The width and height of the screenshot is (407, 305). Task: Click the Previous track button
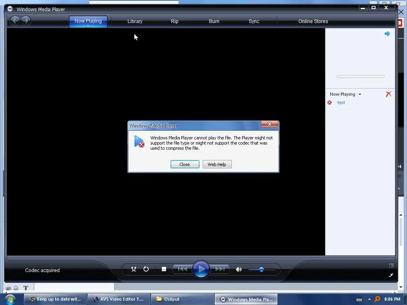[183, 269]
